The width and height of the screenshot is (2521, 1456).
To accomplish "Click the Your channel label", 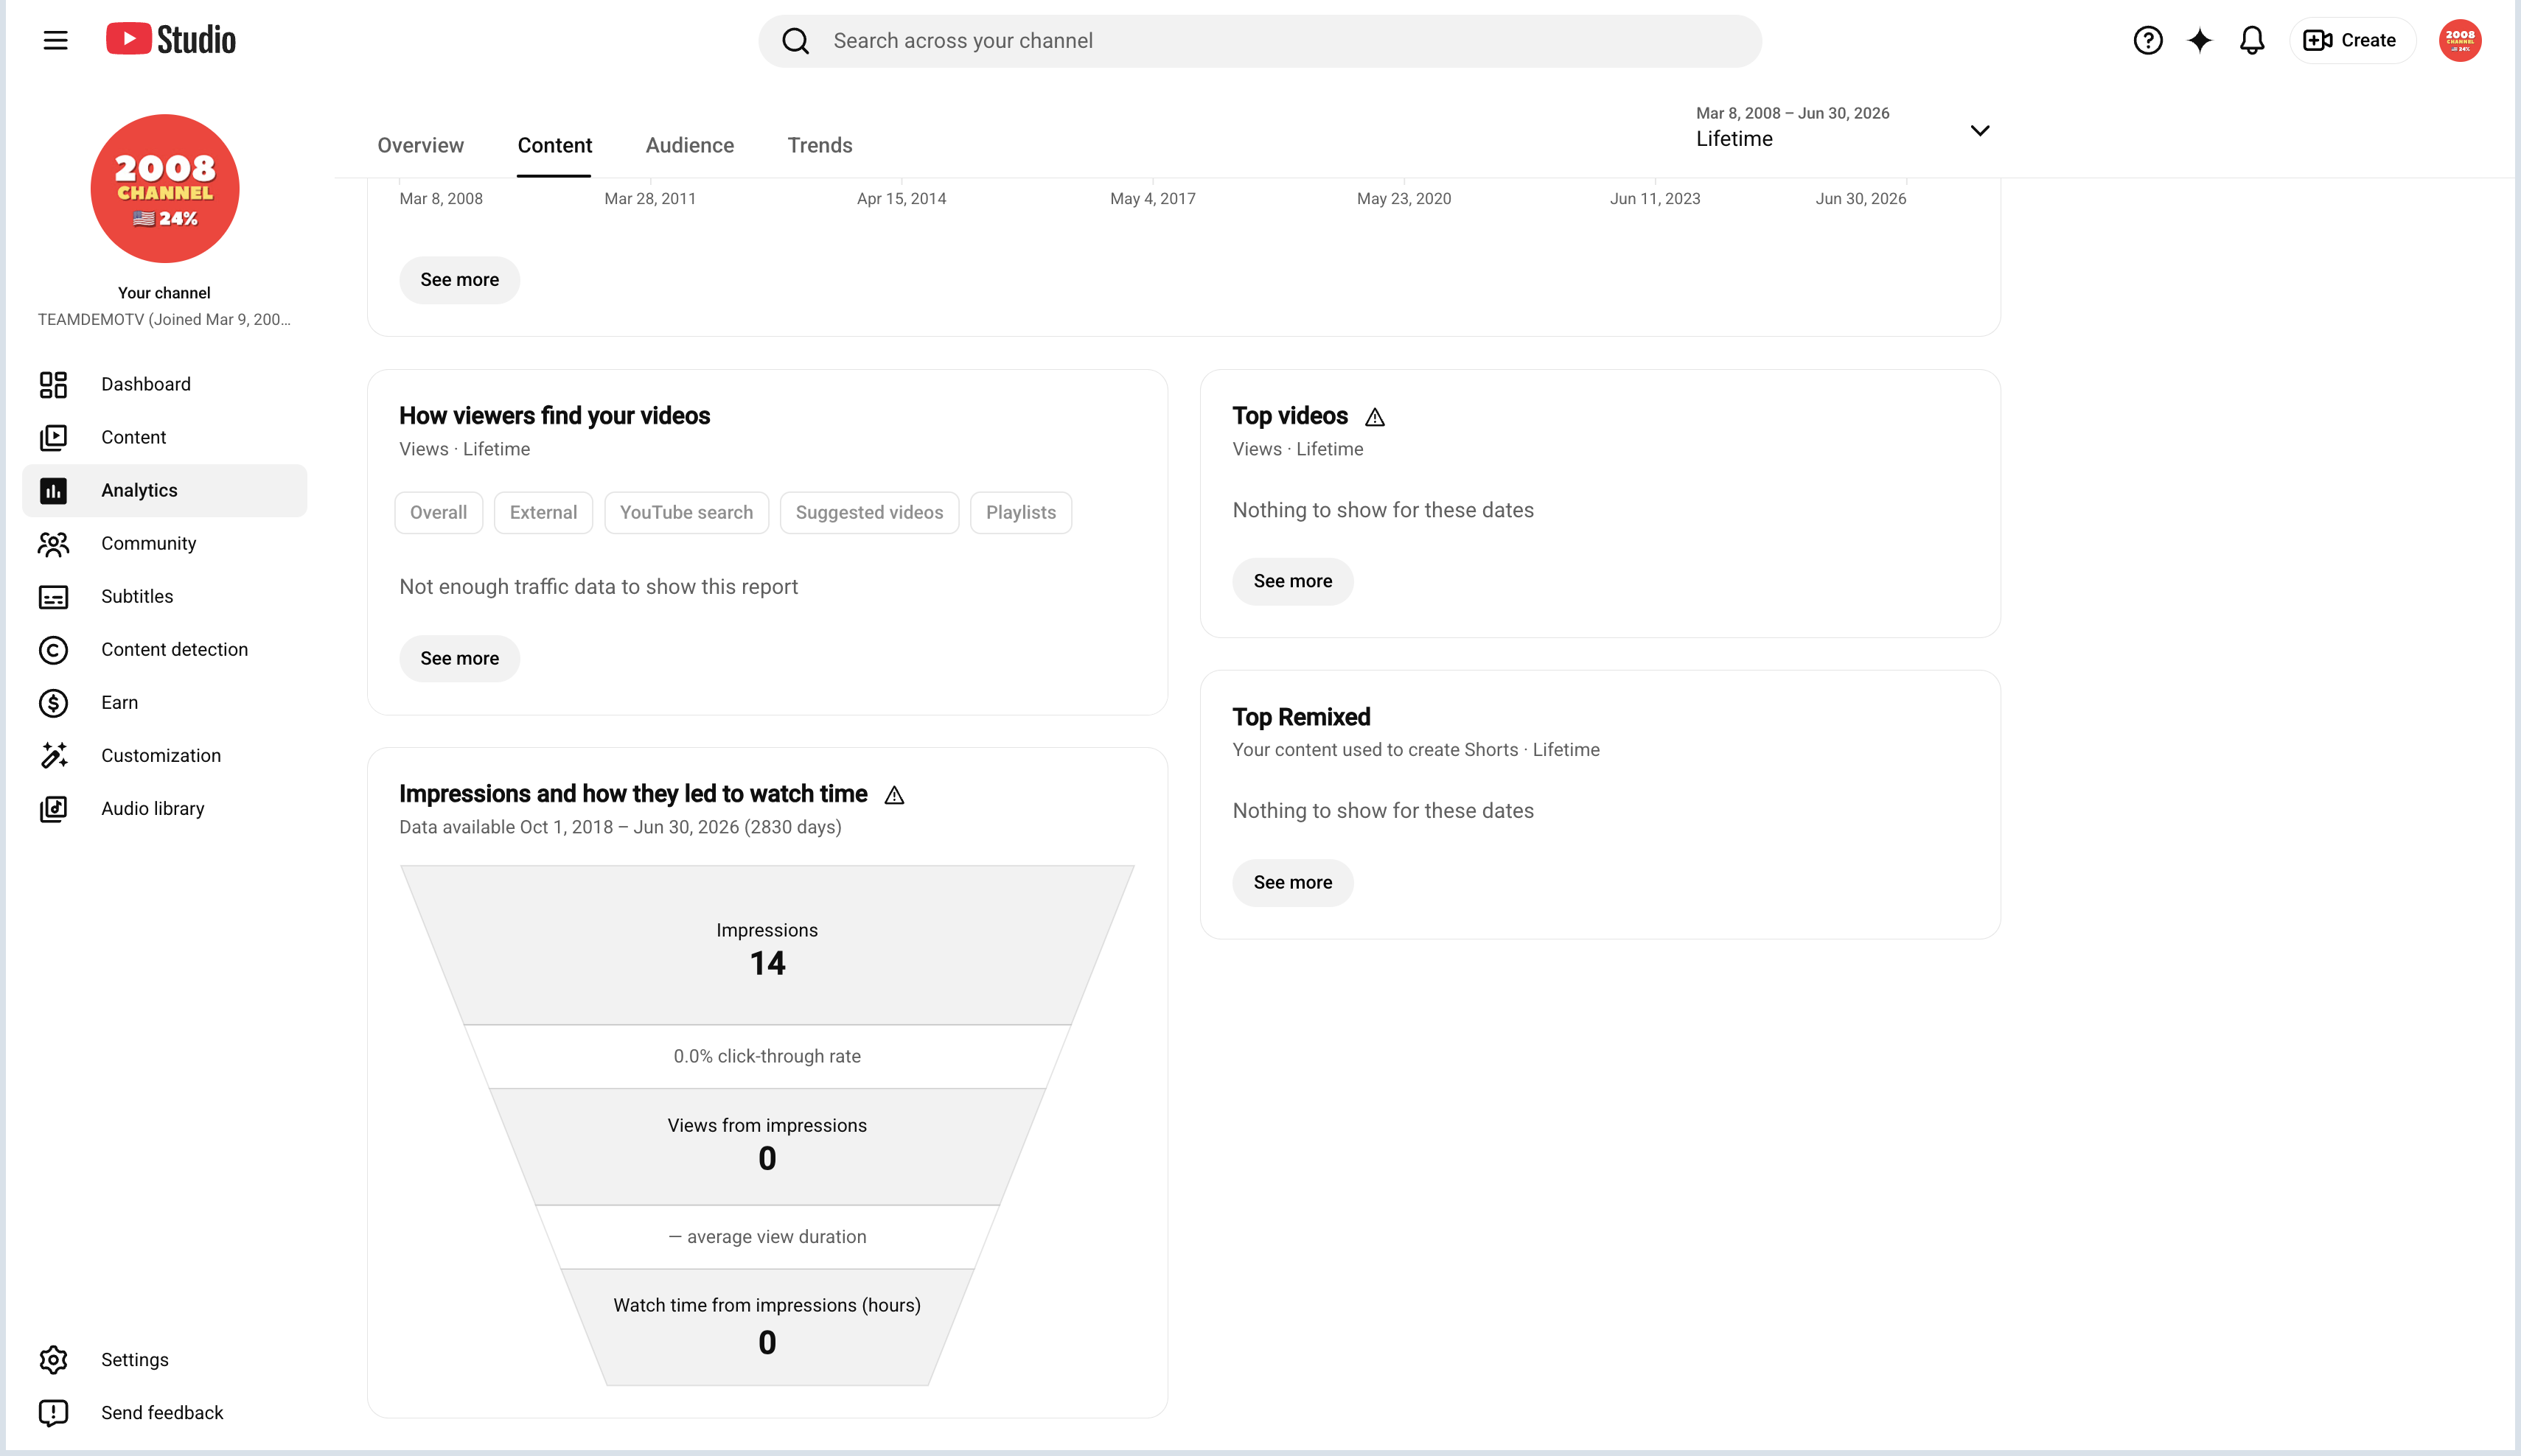I will 164,293.
